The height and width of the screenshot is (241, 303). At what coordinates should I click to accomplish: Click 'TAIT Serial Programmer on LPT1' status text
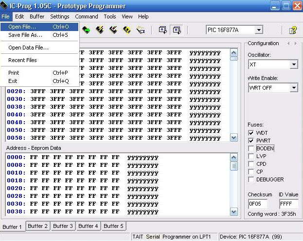tap(171, 237)
